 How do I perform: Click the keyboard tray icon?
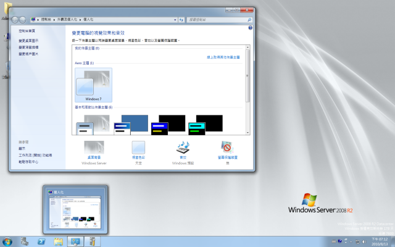(334, 241)
